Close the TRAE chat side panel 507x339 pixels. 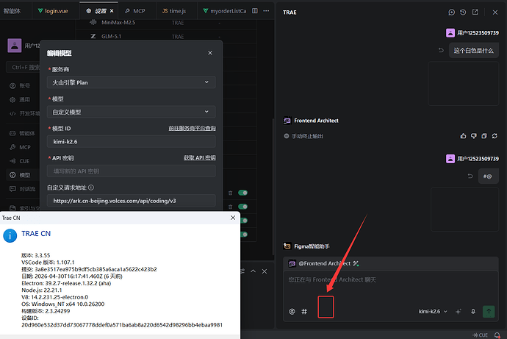pyautogui.click(x=495, y=13)
